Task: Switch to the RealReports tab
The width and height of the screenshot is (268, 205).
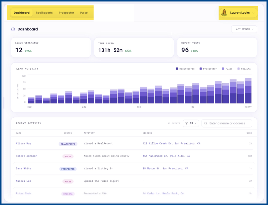Action: [44, 13]
